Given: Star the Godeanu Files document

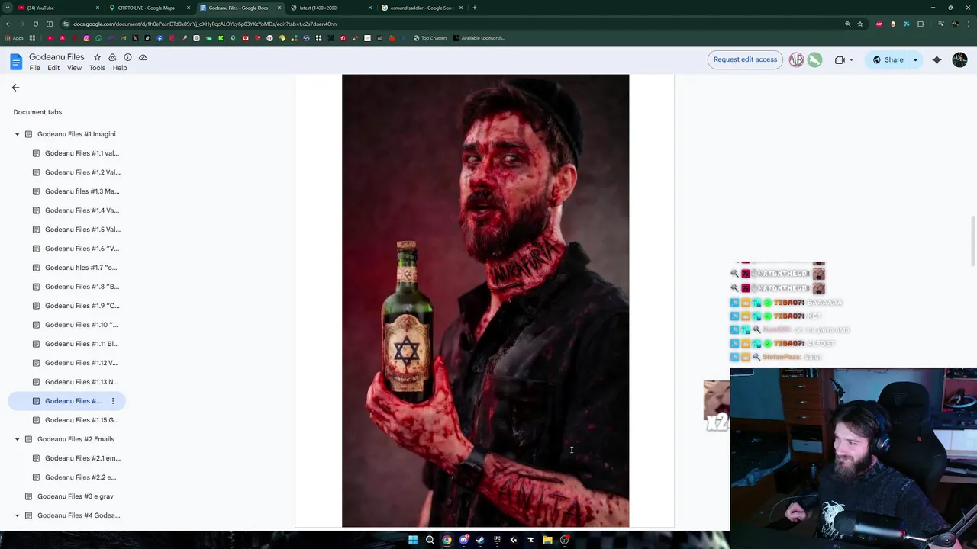Looking at the screenshot, I should [97, 57].
